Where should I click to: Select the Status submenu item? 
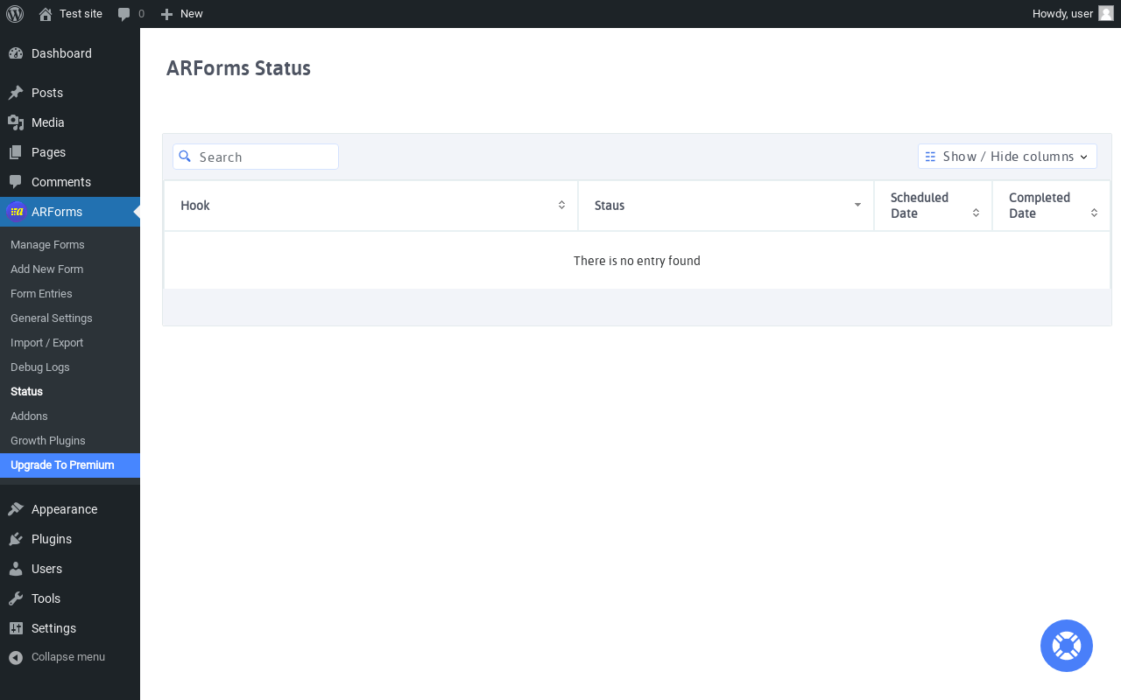point(26,392)
